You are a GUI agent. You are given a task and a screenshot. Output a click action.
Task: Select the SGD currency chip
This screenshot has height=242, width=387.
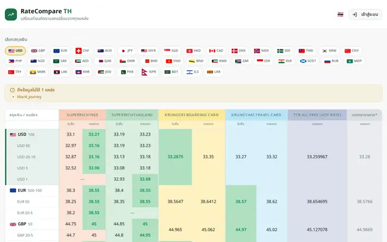171,51
